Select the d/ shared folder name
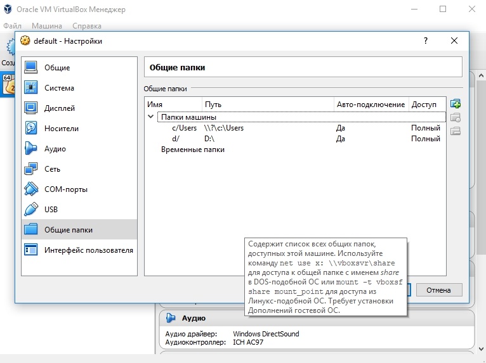The image size is (486, 363). (176, 139)
